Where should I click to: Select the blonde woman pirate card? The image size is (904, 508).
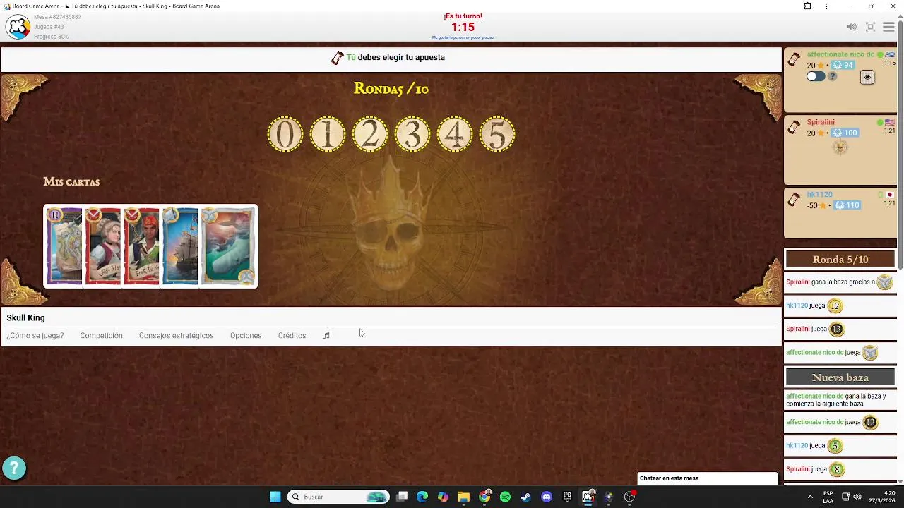pos(103,246)
